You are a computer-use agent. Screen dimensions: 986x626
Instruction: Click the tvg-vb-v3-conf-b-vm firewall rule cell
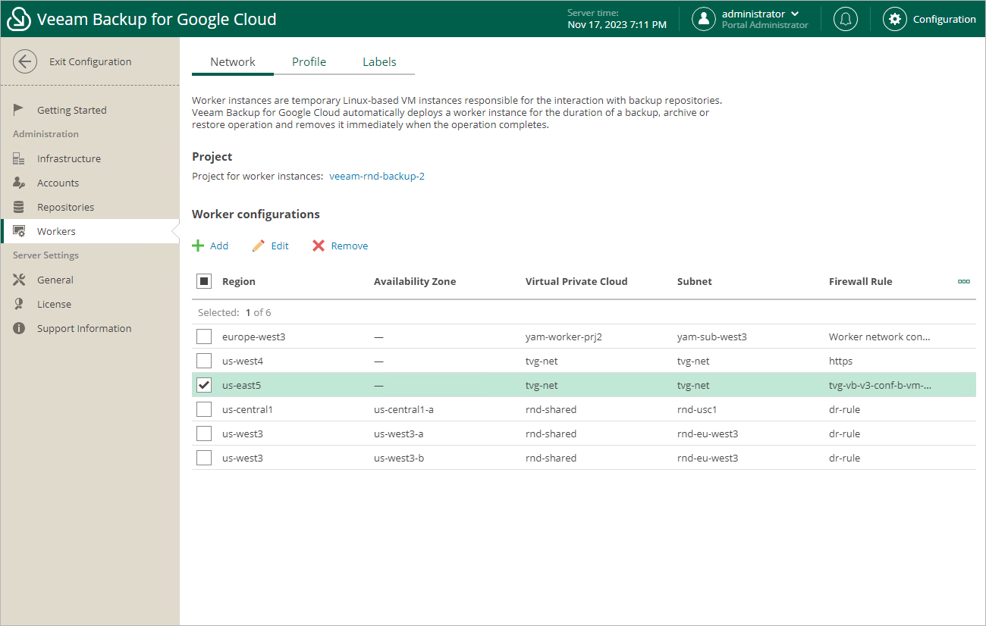881,385
